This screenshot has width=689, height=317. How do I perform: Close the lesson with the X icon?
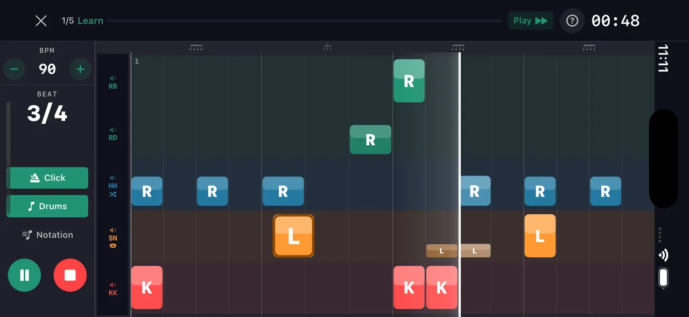point(41,21)
